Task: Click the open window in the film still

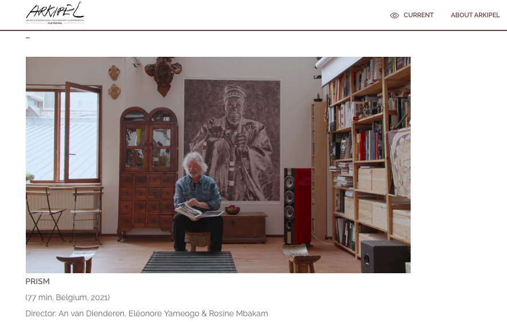Action: 64,134
